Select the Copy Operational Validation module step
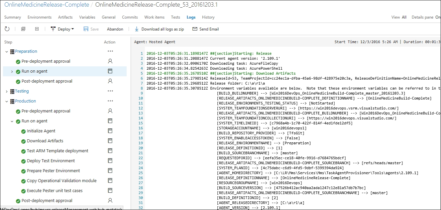The height and width of the screenshot is (210, 441). 62,181
